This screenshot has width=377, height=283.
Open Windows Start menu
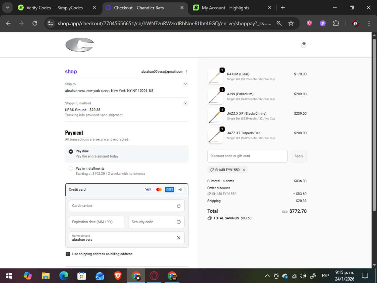[9, 276]
